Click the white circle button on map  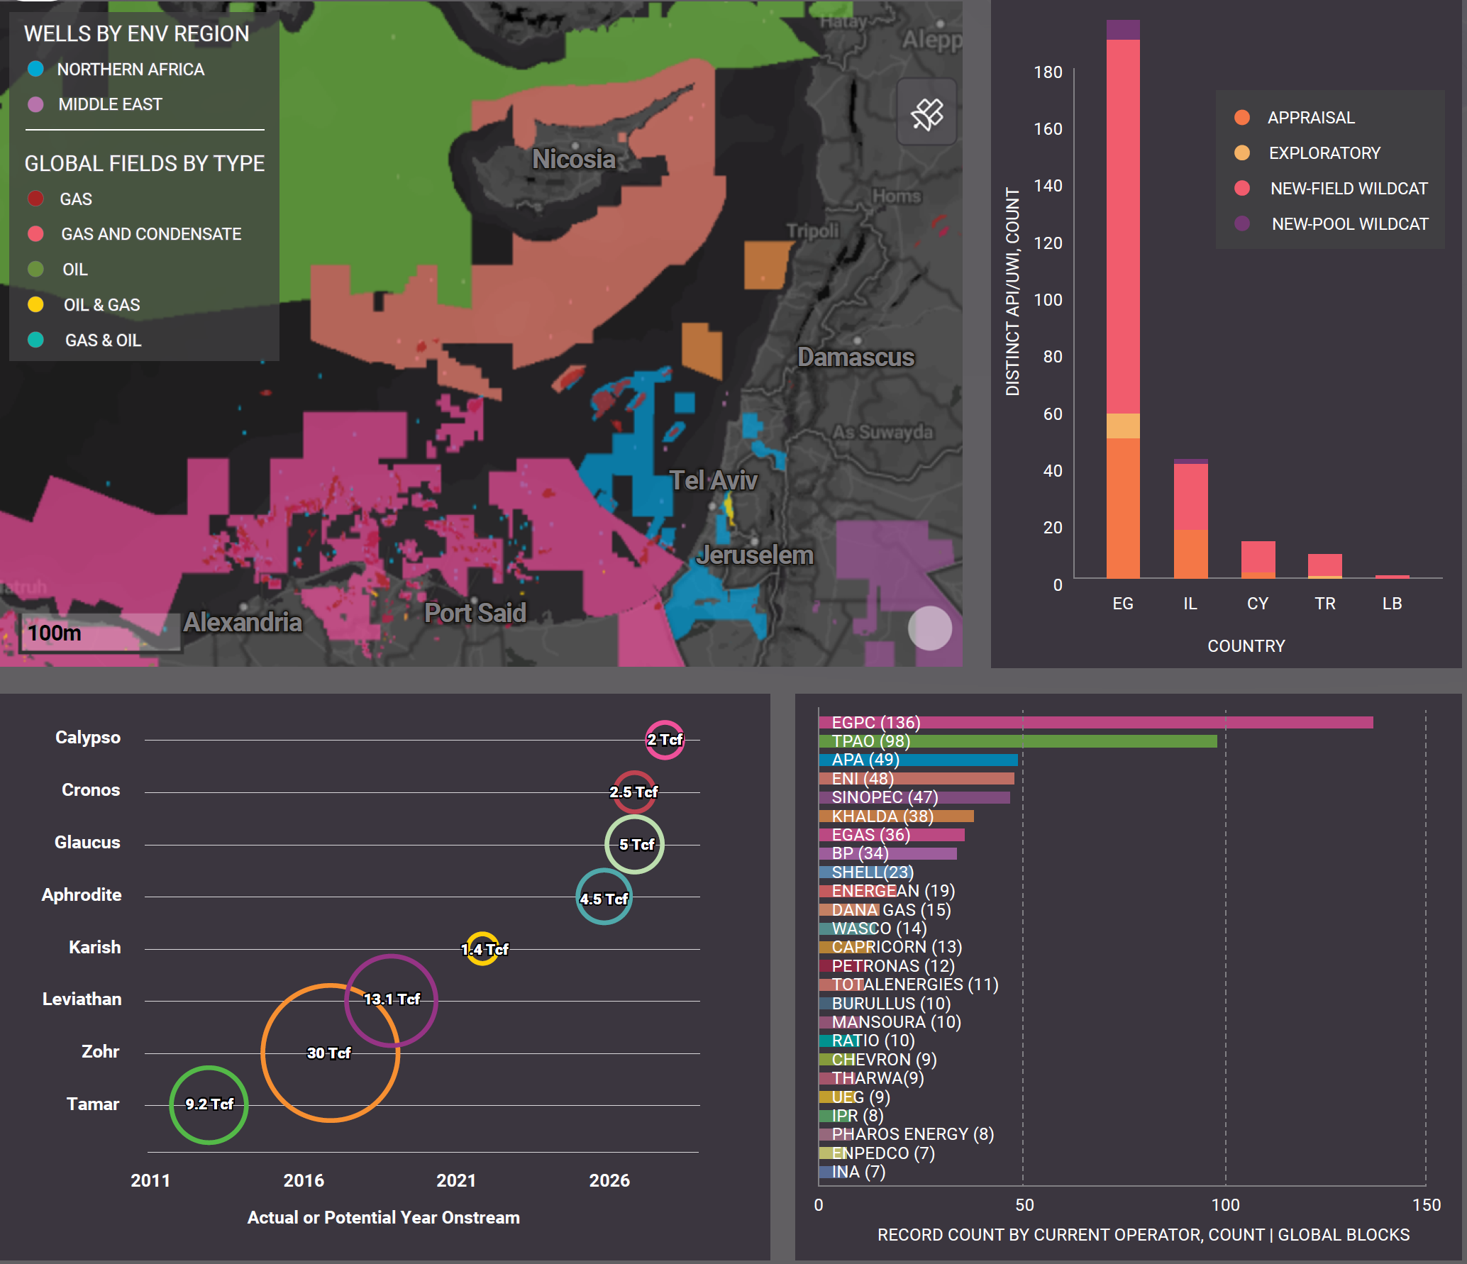point(929,628)
